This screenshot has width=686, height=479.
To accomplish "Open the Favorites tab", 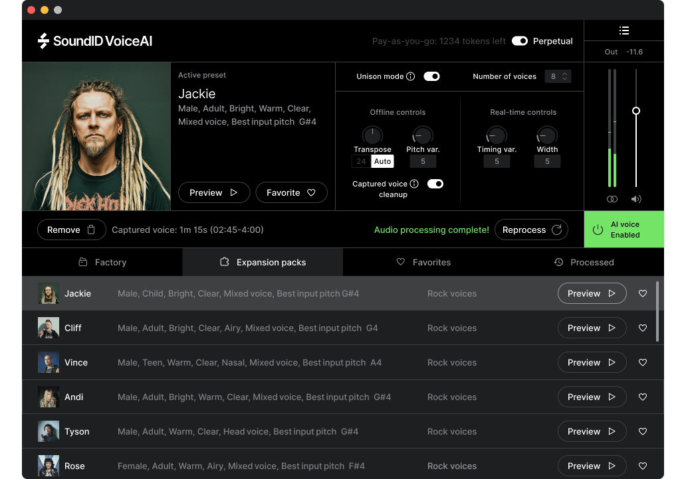I will [423, 262].
